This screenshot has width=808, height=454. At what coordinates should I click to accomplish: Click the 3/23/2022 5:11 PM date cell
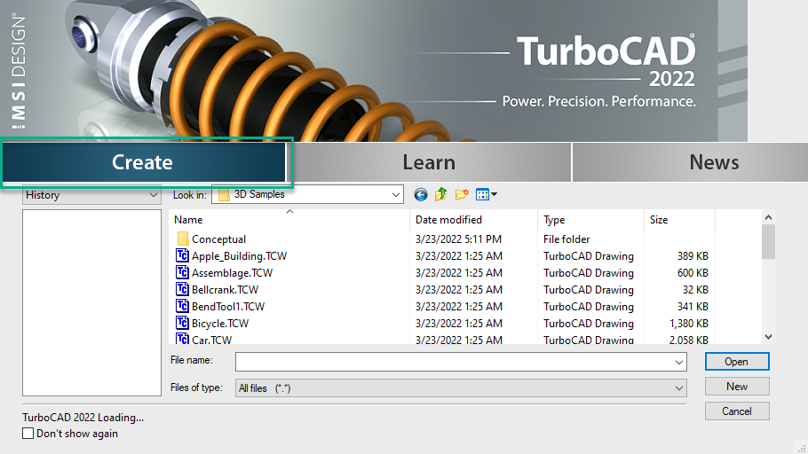458,239
